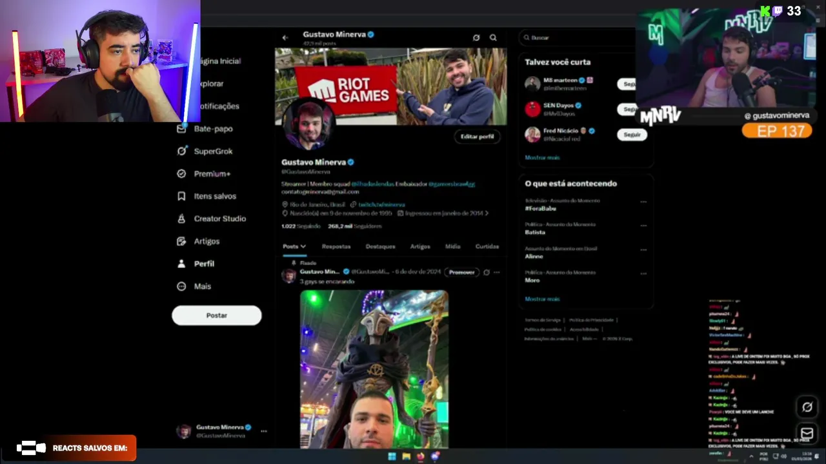Click Mostrar mais under trending topics
The height and width of the screenshot is (464, 826).
pyautogui.click(x=542, y=299)
